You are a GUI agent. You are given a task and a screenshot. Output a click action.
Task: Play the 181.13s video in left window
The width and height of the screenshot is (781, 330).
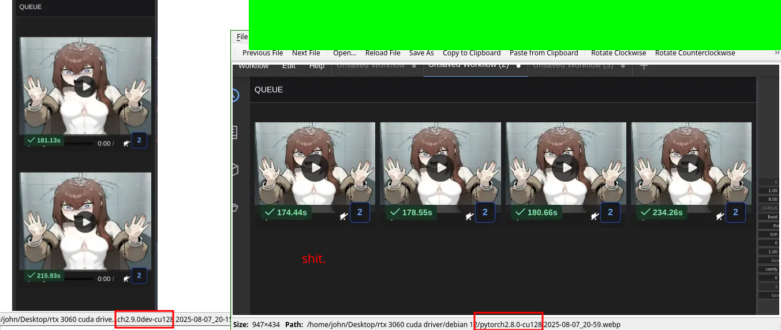coord(85,87)
